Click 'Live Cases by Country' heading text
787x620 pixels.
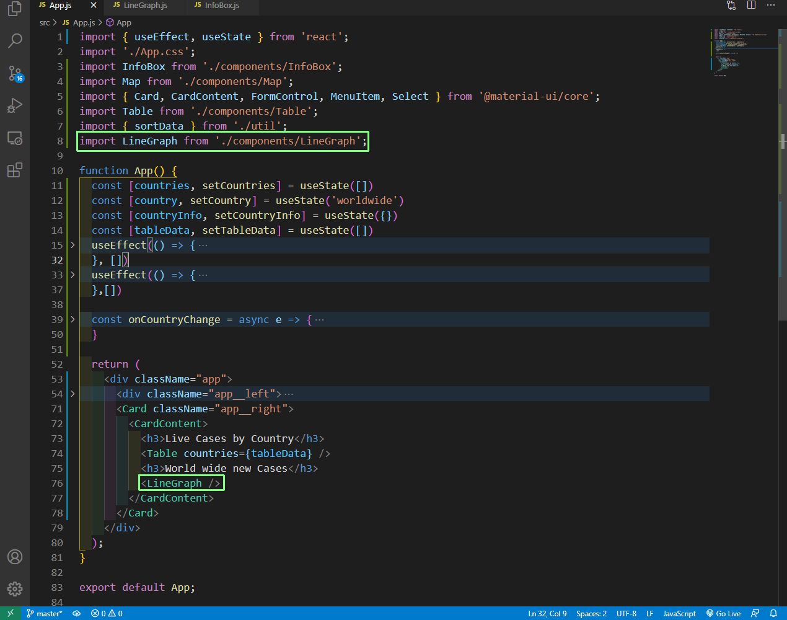click(229, 438)
